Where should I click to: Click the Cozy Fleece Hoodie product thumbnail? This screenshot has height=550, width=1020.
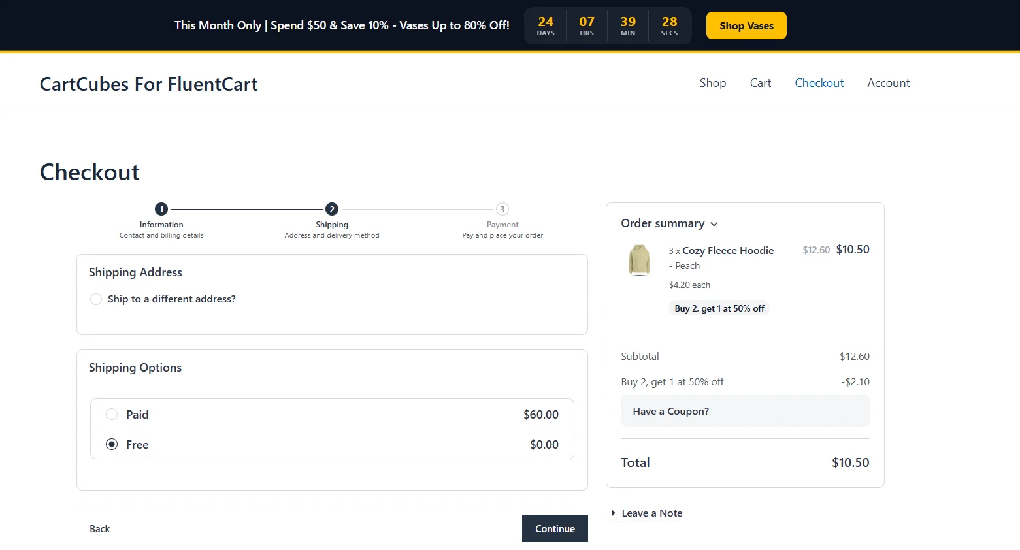coord(639,260)
